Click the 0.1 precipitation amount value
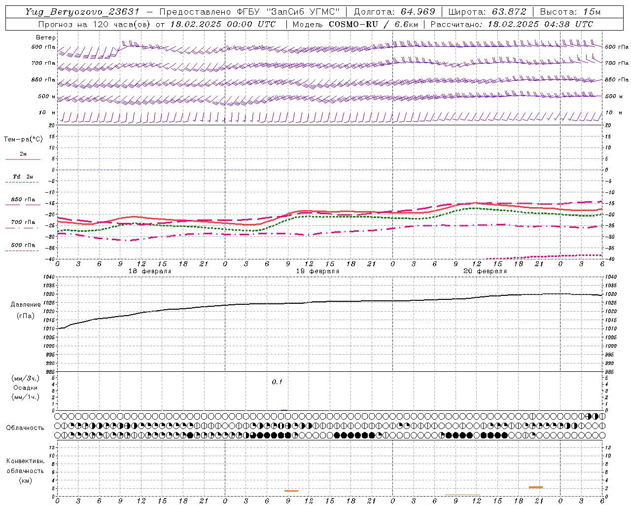 [x=277, y=382]
